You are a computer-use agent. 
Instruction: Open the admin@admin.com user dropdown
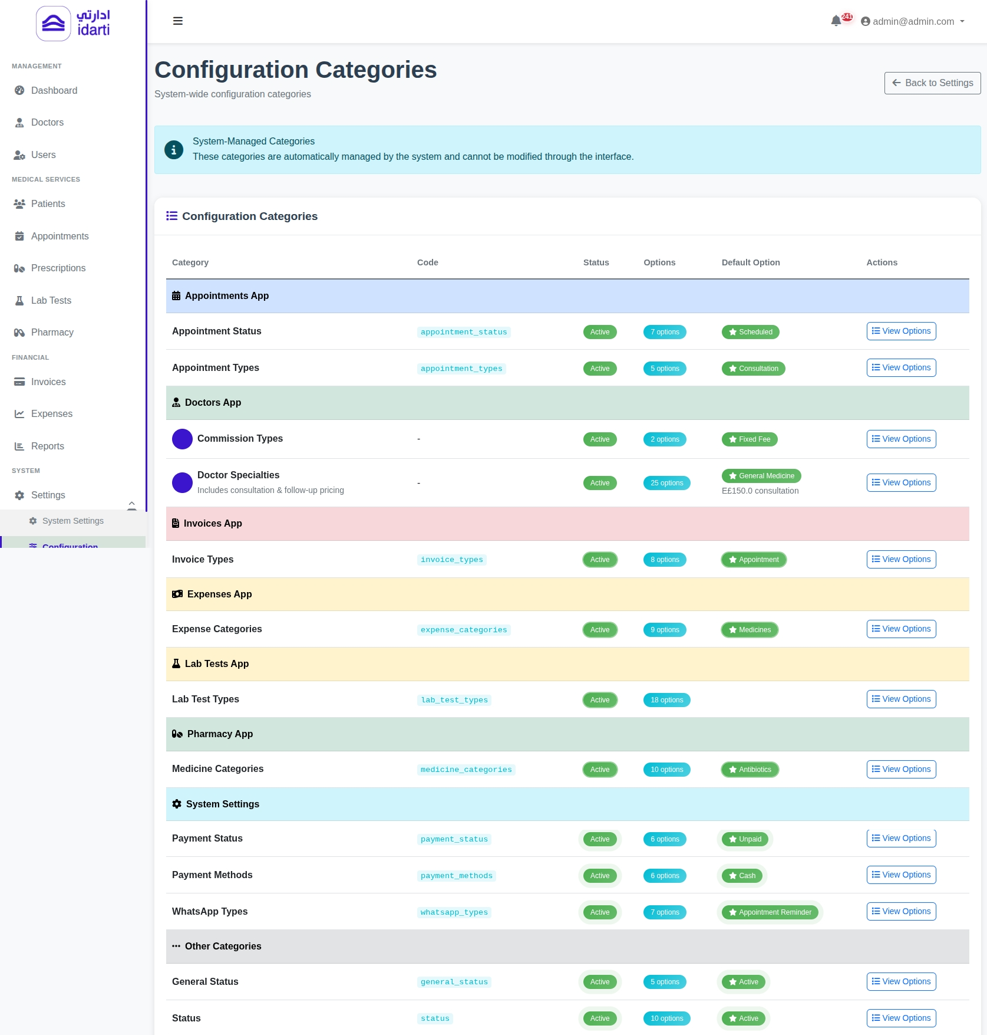click(912, 21)
